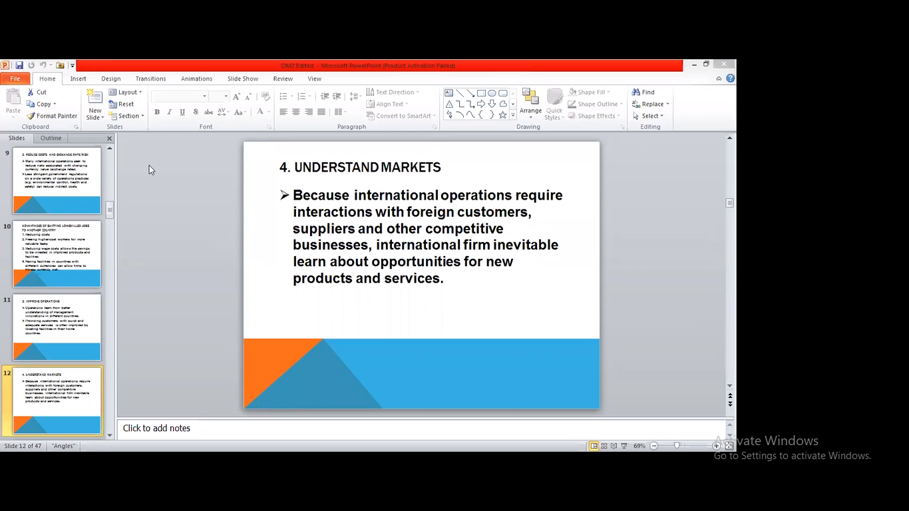Switch to Slide Sorter view
Image resolution: width=909 pixels, height=511 pixels.
[x=604, y=446]
